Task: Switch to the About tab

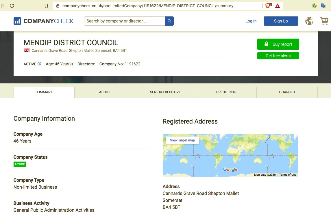Action: [105, 92]
